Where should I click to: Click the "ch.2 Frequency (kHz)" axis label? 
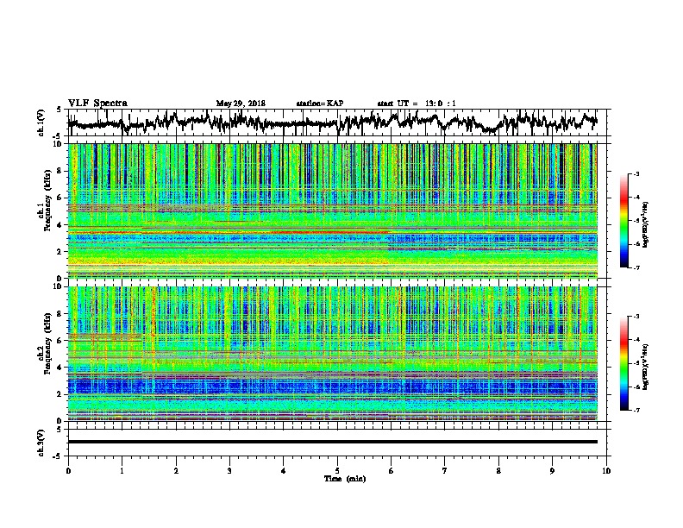click(44, 343)
